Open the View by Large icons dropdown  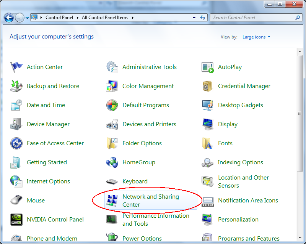pyautogui.click(x=256, y=37)
